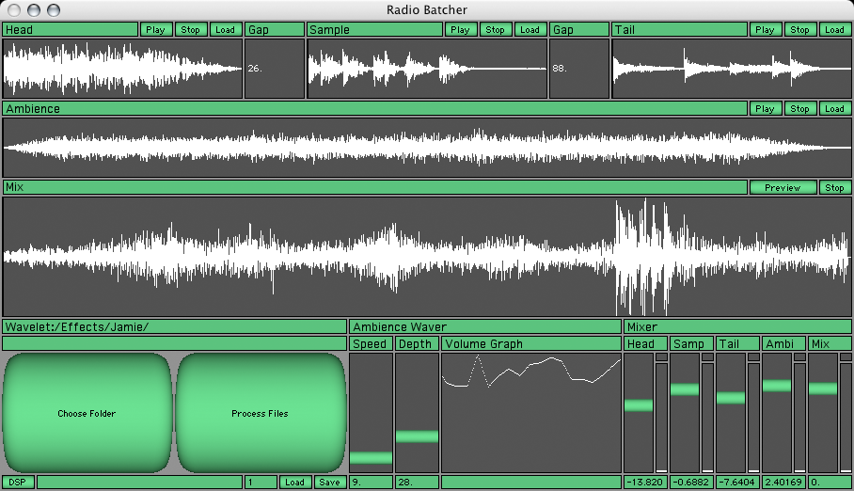Click the Mixer header label
The image size is (854, 491).
pos(738,326)
